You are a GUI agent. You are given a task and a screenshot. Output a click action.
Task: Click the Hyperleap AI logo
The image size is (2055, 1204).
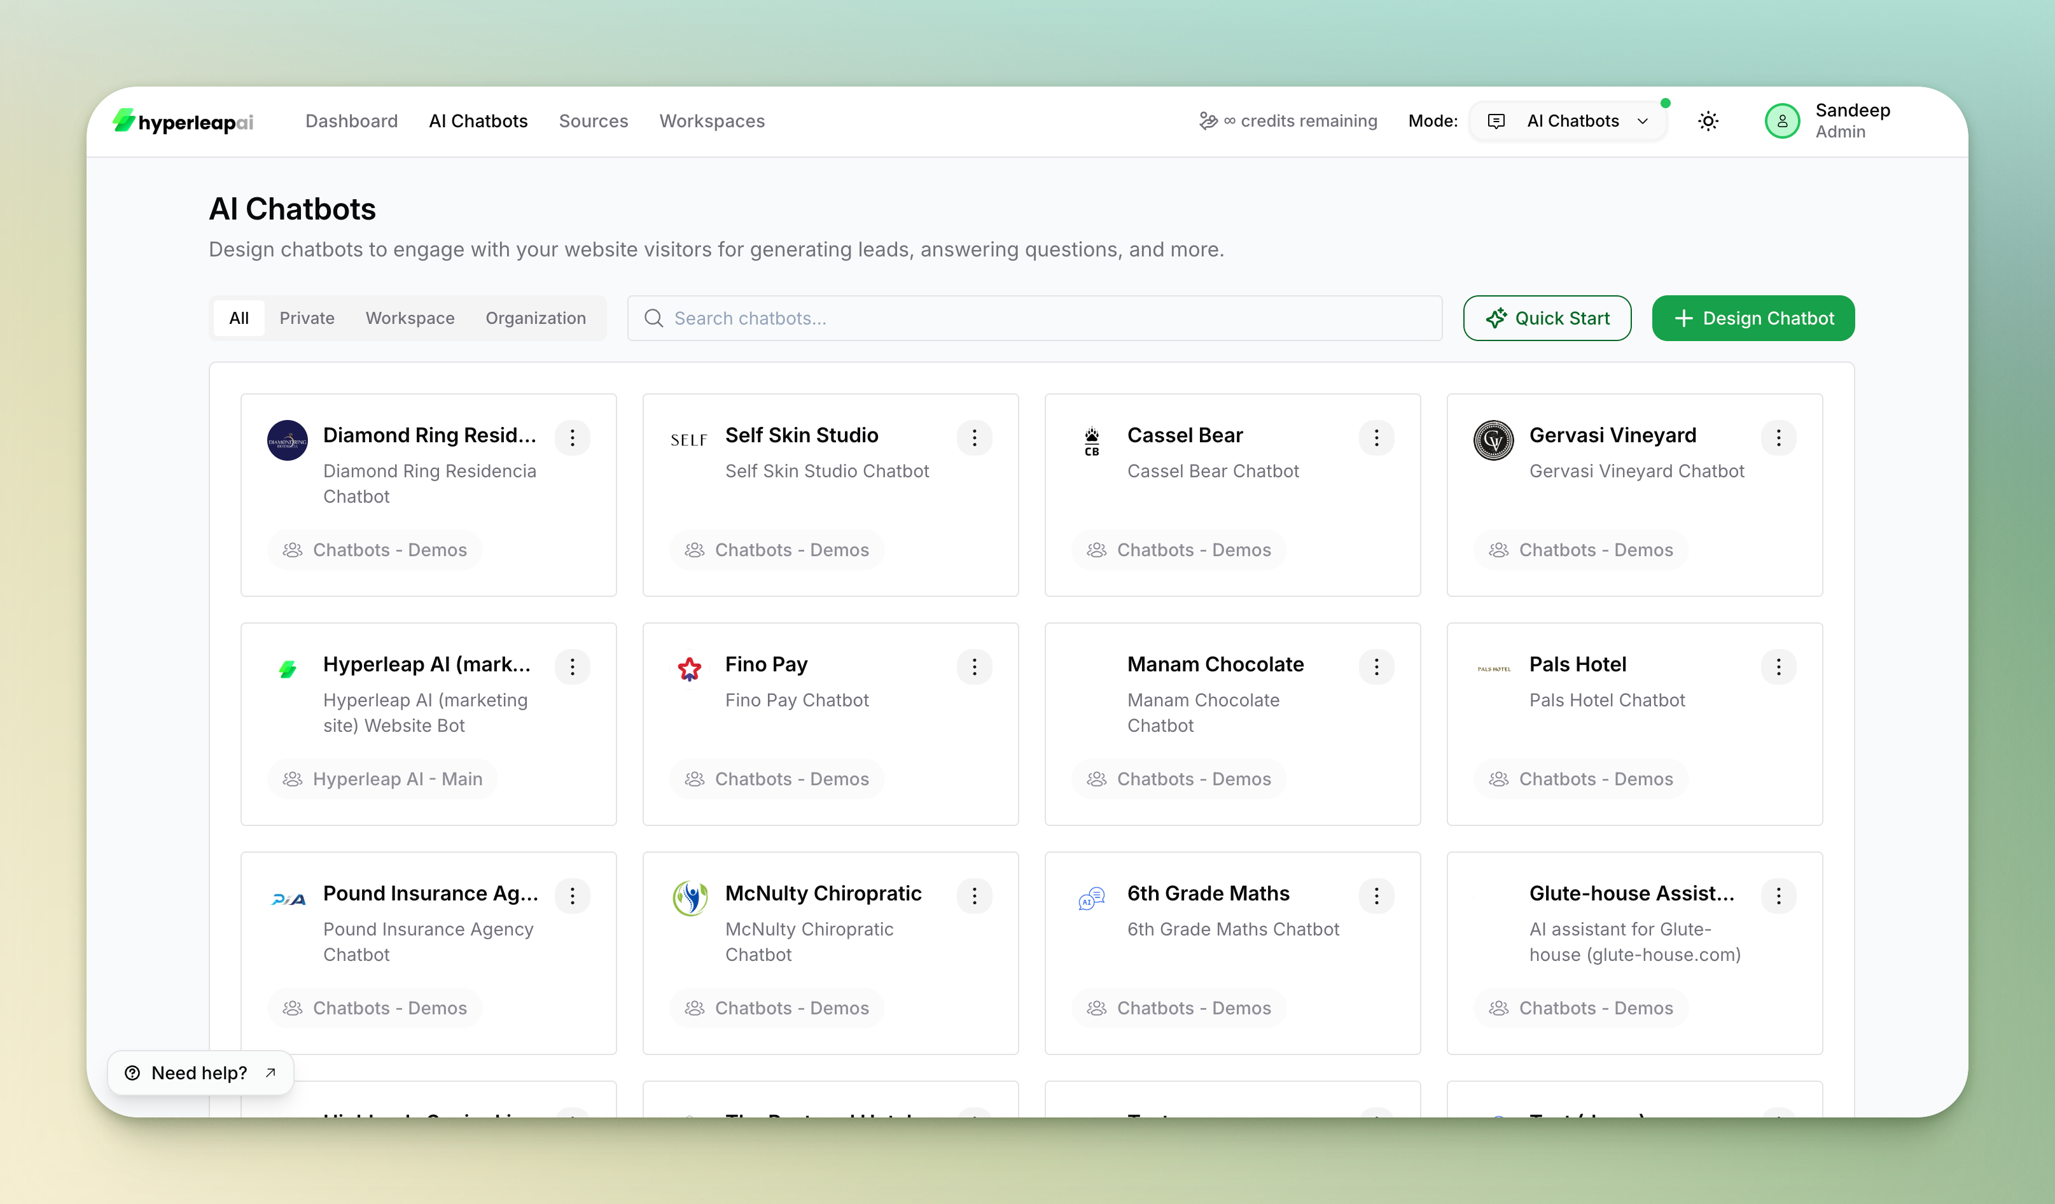pos(183,122)
